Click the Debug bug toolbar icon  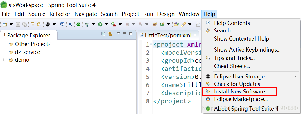(87, 24)
